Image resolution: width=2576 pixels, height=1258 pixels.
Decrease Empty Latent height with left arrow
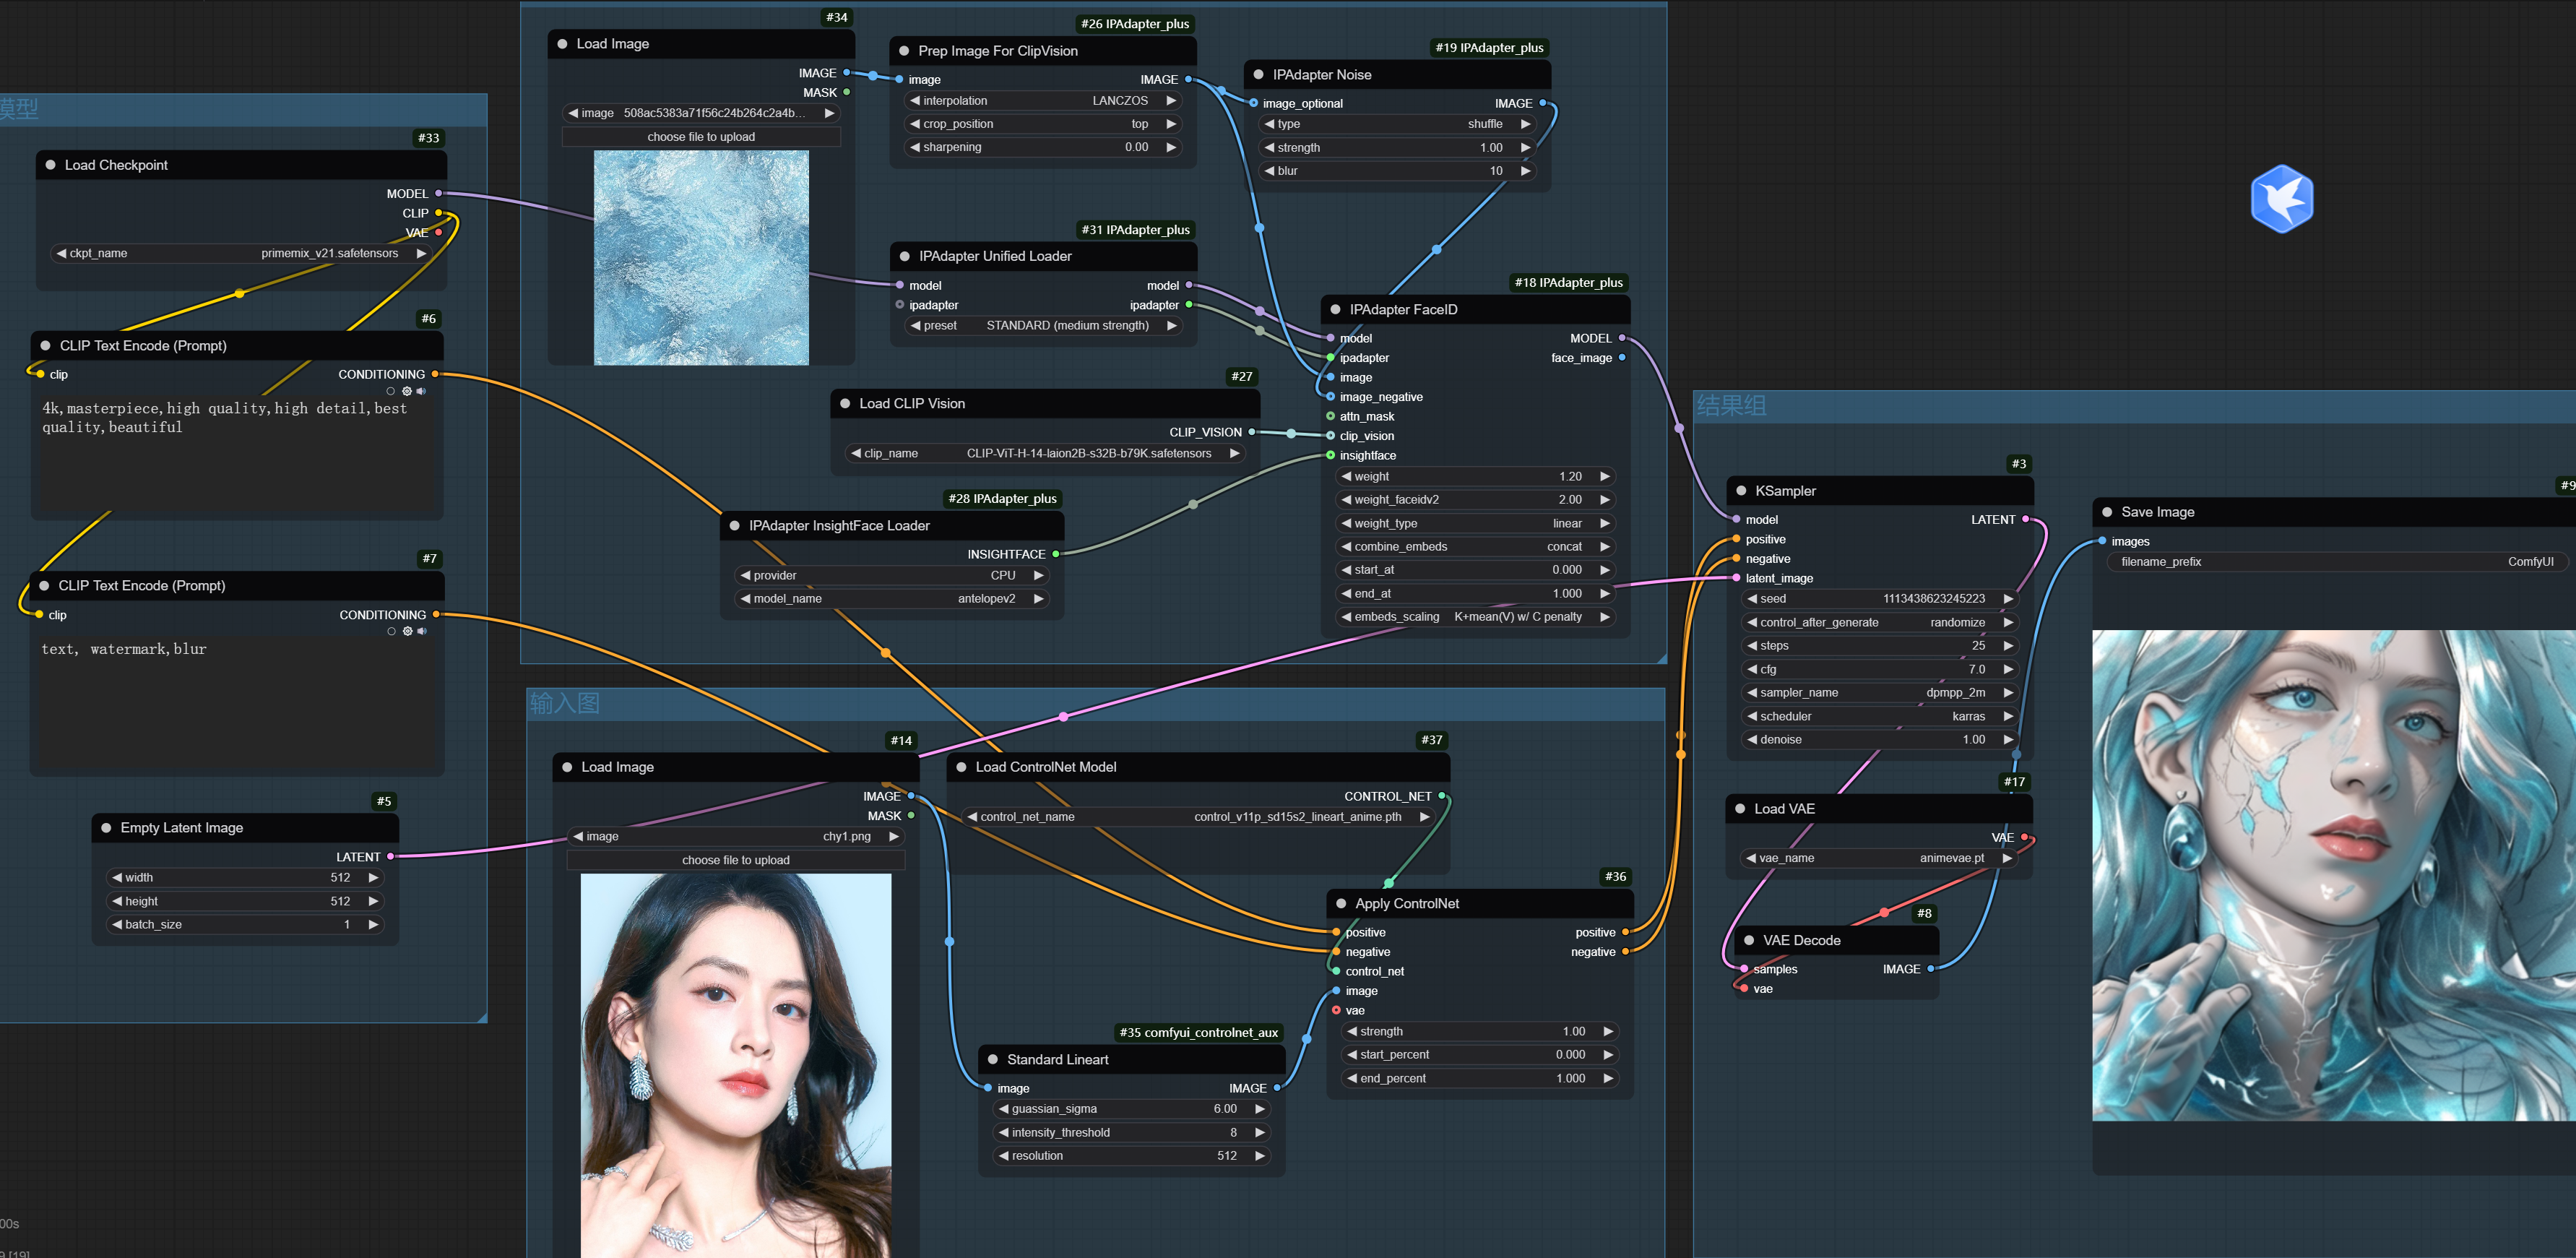(117, 902)
